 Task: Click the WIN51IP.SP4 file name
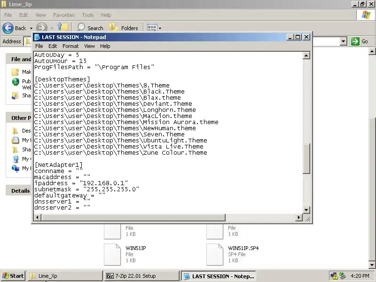(243, 248)
